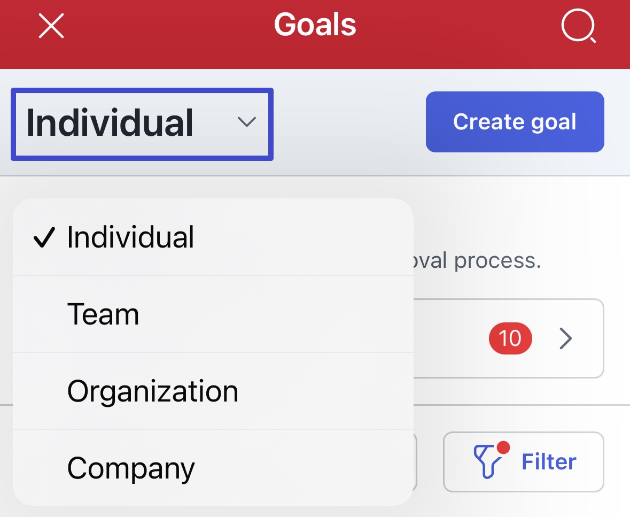Open search using the magnifier icon
The width and height of the screenshot is (630, 517).
pyautogui.click(x=578, y=26)
